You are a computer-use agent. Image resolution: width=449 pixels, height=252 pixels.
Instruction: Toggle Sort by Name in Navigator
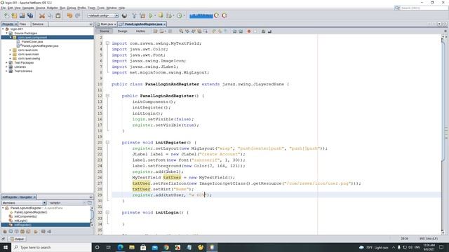(43, 232)
